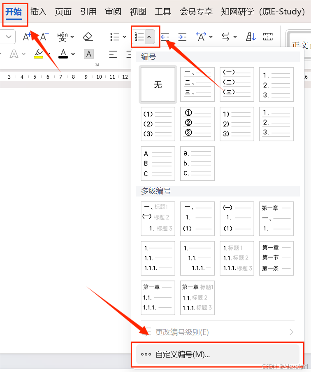Open the 页面 ribbon tab
311x372 pixels.
pyautogui.click(x=63, y=12)
